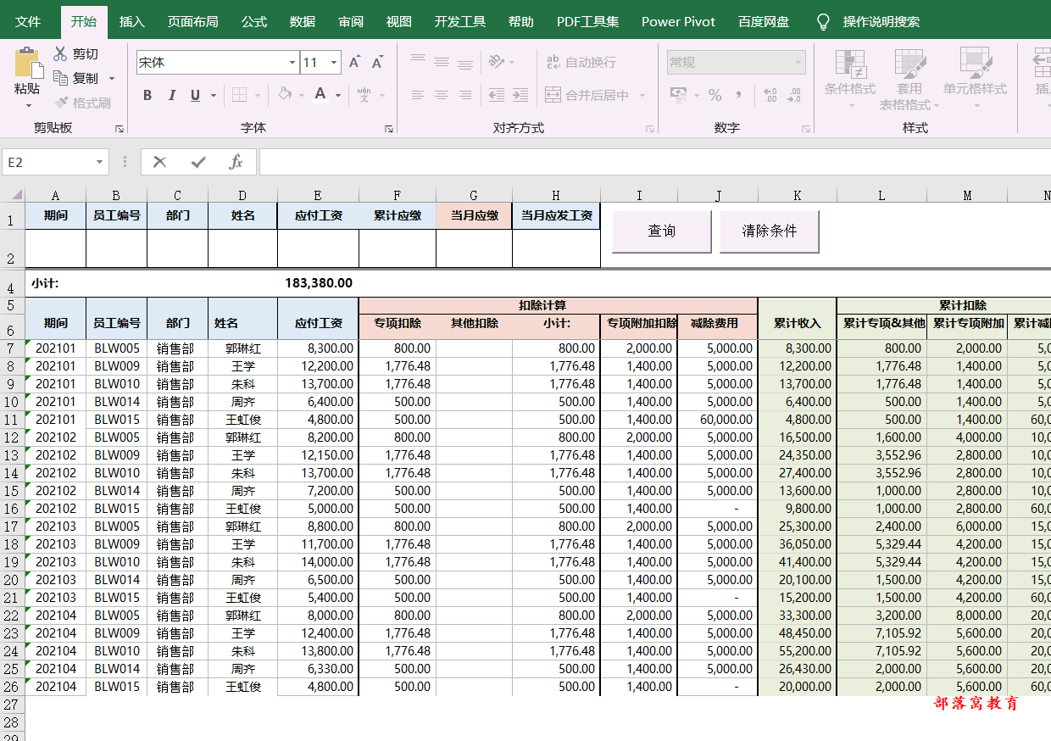The width and height of the screenshot is (1051, 741).
Task: Switch to the Data (数据) tab
Action: click(303, 22)
